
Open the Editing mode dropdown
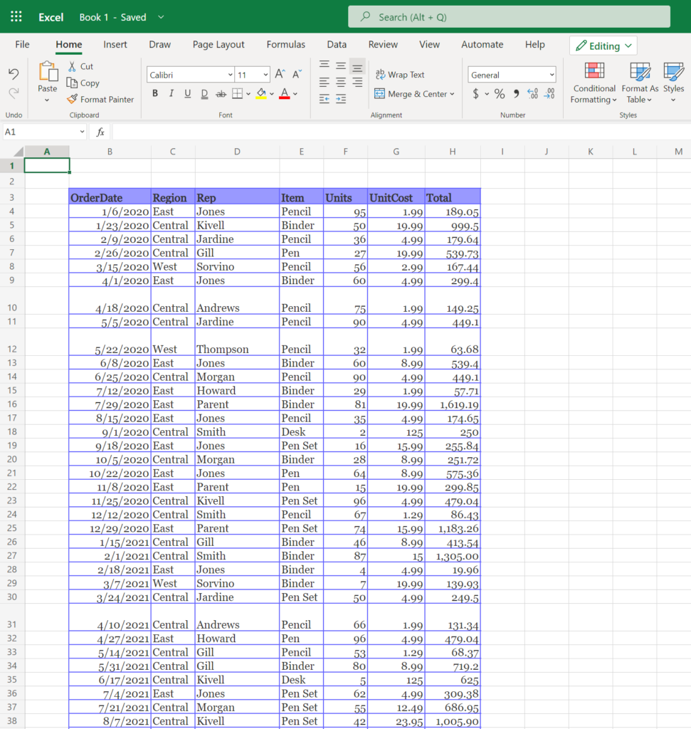pos(603,46)
